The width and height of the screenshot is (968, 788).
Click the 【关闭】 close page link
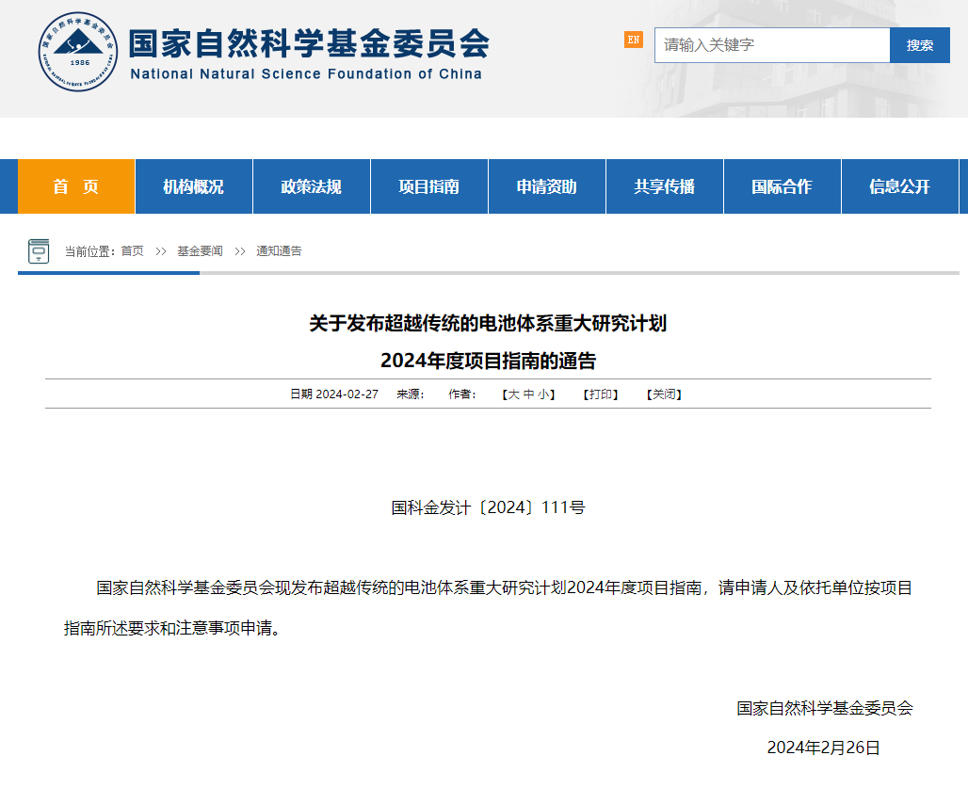click(x=663, y=394)
